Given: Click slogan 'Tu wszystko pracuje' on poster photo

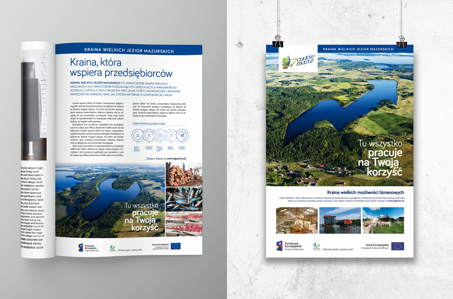Looking at the screenshot, I should coord(380,148).
